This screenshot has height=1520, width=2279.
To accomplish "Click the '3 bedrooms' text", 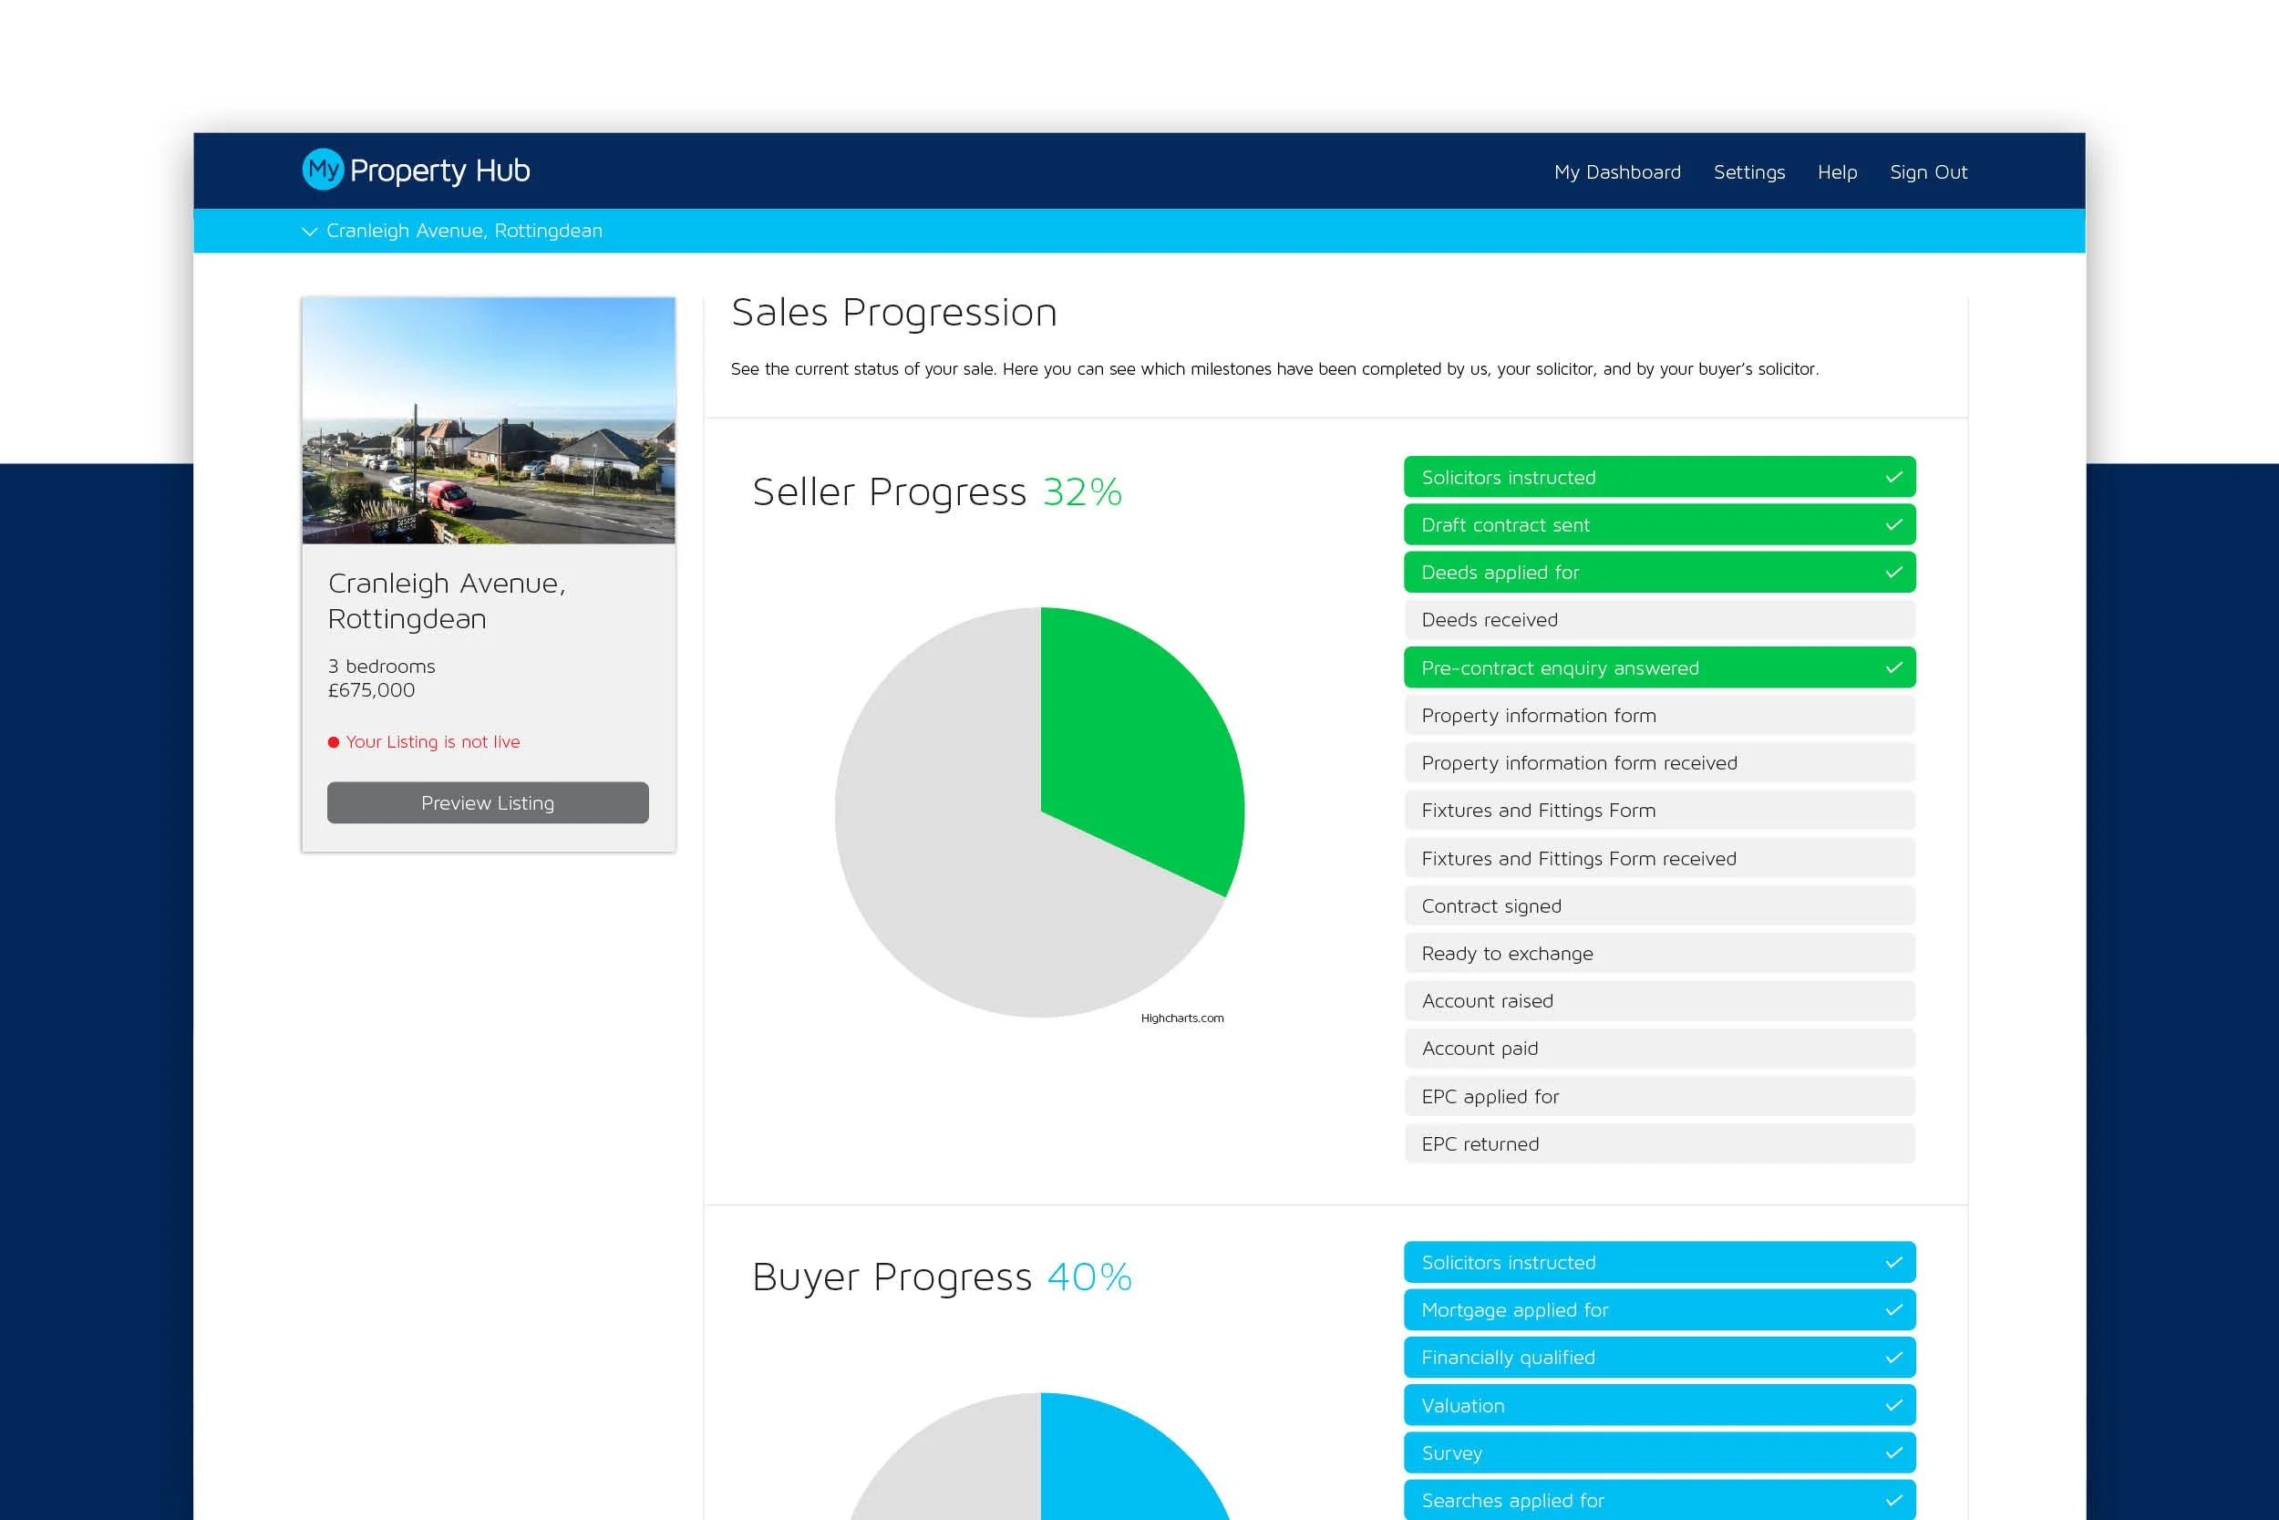I will (381, 666).
